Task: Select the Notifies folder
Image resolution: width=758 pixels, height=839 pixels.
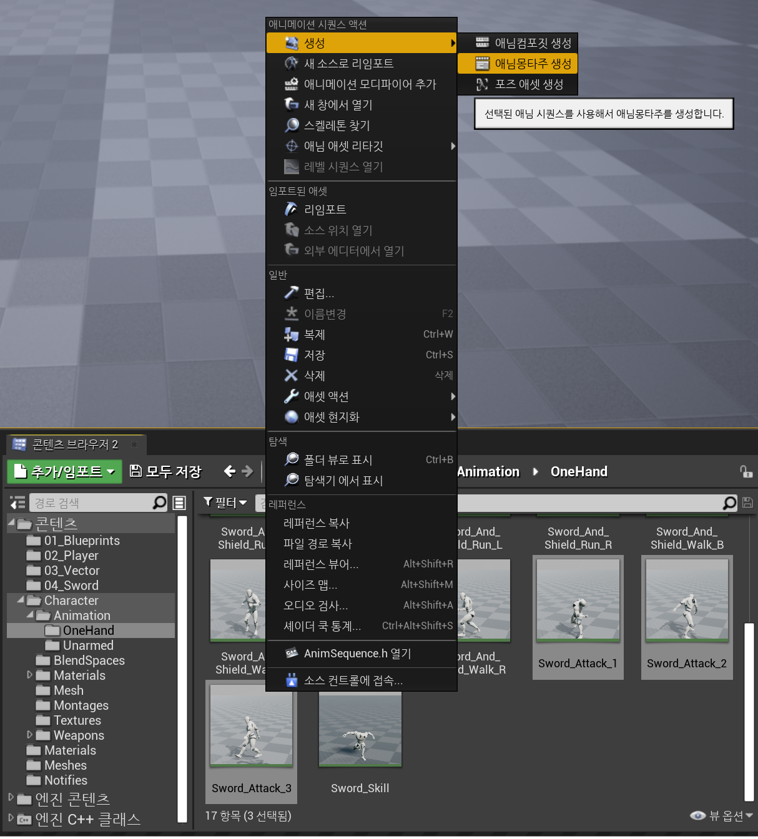Action: (66, 780)
